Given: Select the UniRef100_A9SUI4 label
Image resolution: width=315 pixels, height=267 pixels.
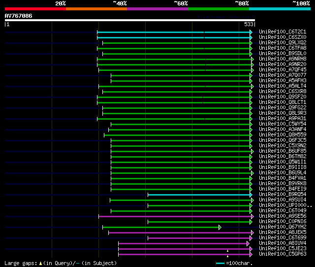Looking at the screenshot, I should [x=283, y=200].
